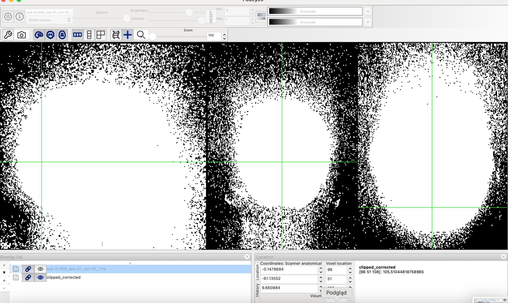The image size is (508, 303).
Task: Adjust the Brightness slider
Action: tap(189, 12)
